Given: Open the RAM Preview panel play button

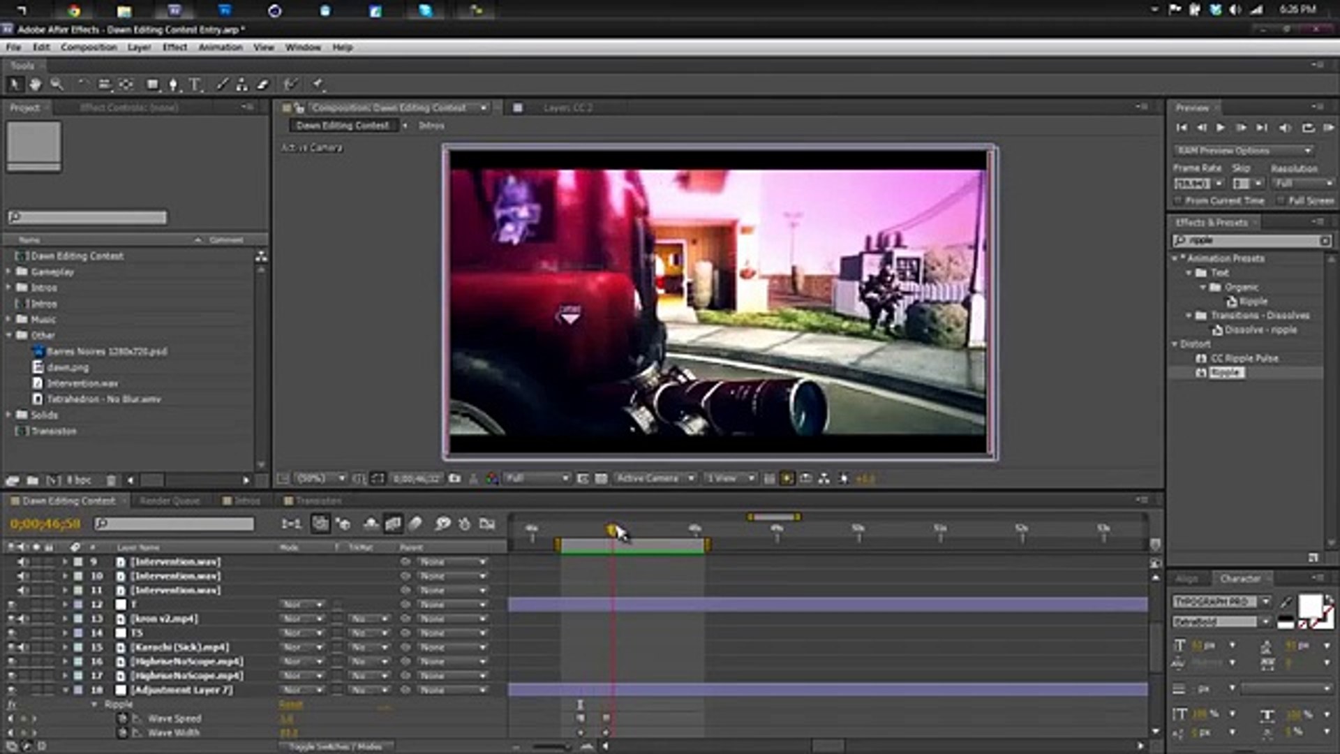Looking at the screenshot, I should tap(1221, 127).
